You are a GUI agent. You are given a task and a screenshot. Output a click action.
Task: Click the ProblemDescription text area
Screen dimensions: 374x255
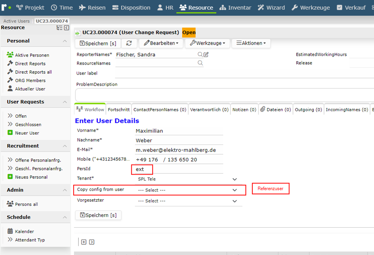coord(225,95)
